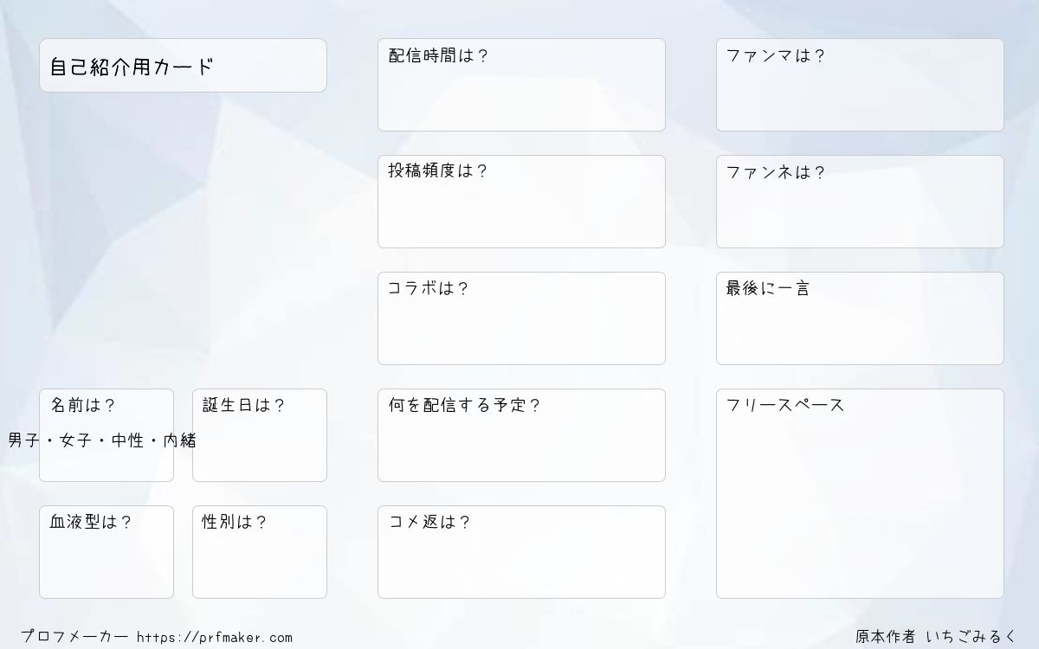1039x649 pixels.
Task: Select the 名前は？ box
Action: click(x=106, y=435)
